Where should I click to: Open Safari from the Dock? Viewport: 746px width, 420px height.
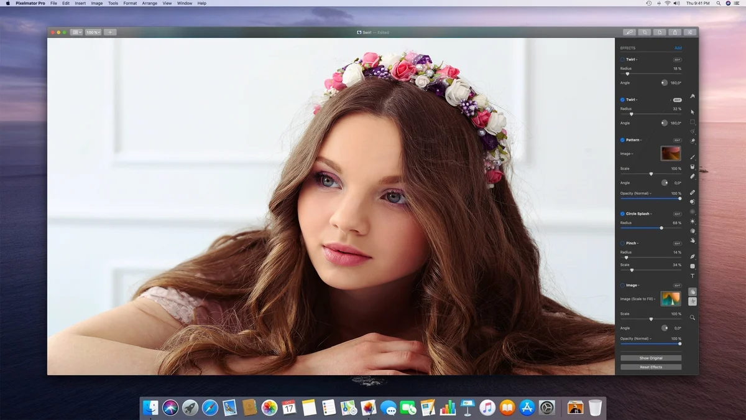[210, 408]
